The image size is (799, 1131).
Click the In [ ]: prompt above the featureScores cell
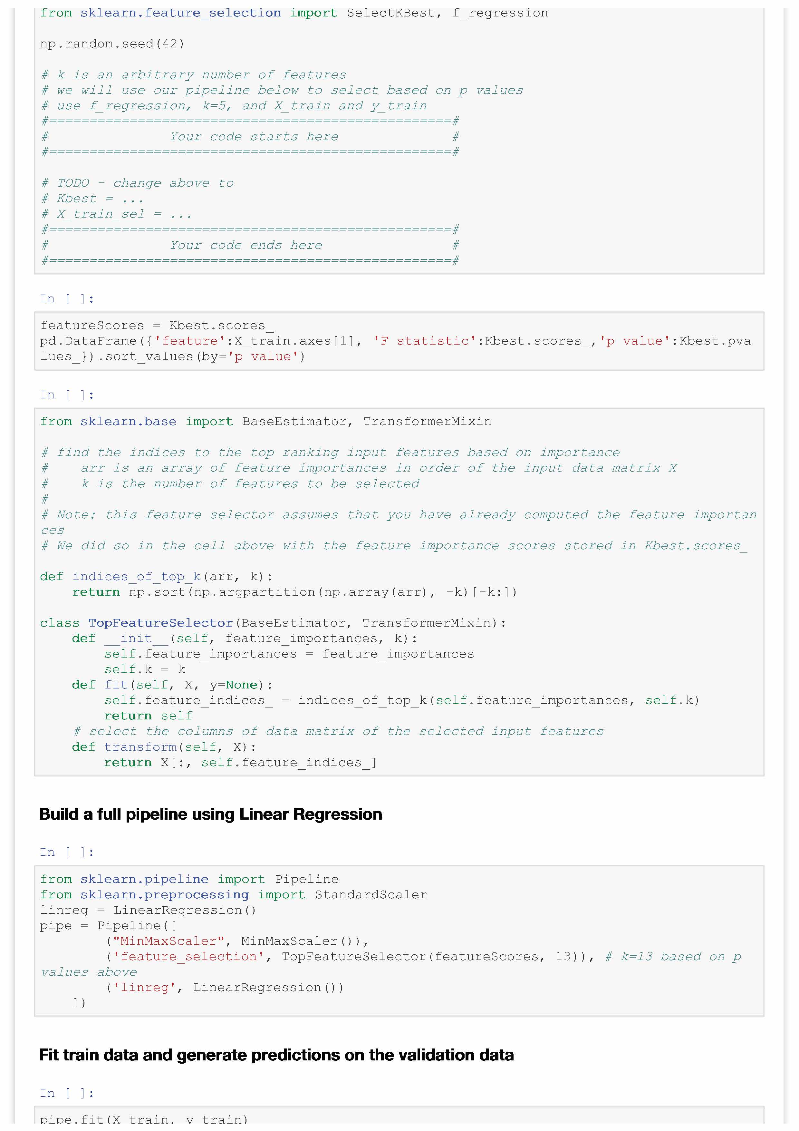point(66,298)
